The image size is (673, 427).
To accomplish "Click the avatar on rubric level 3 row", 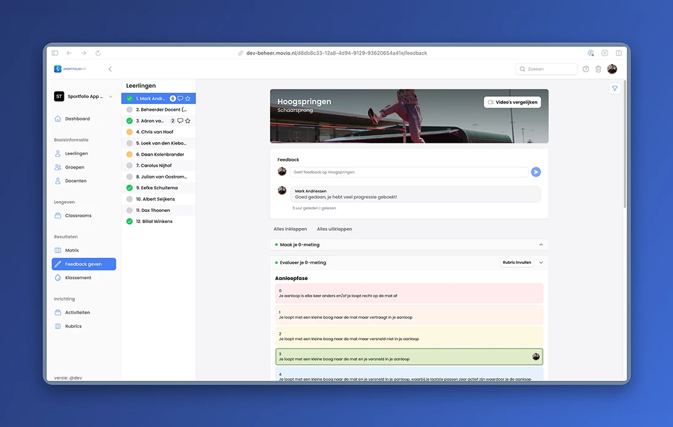I will (x=536, y=357).
